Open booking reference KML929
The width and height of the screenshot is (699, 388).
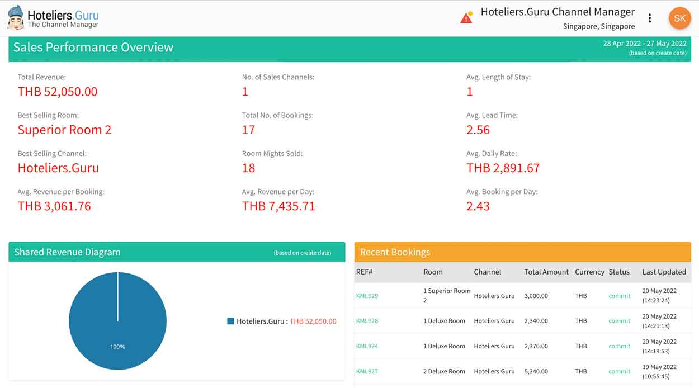point(367,296)
